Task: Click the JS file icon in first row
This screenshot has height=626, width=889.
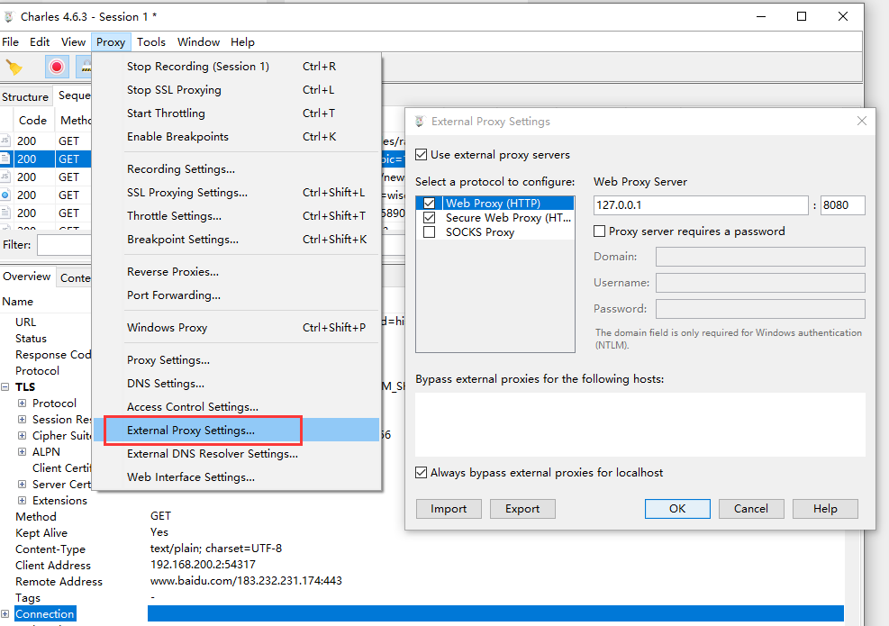Action: pyautogui.click(x=5, y=141)
